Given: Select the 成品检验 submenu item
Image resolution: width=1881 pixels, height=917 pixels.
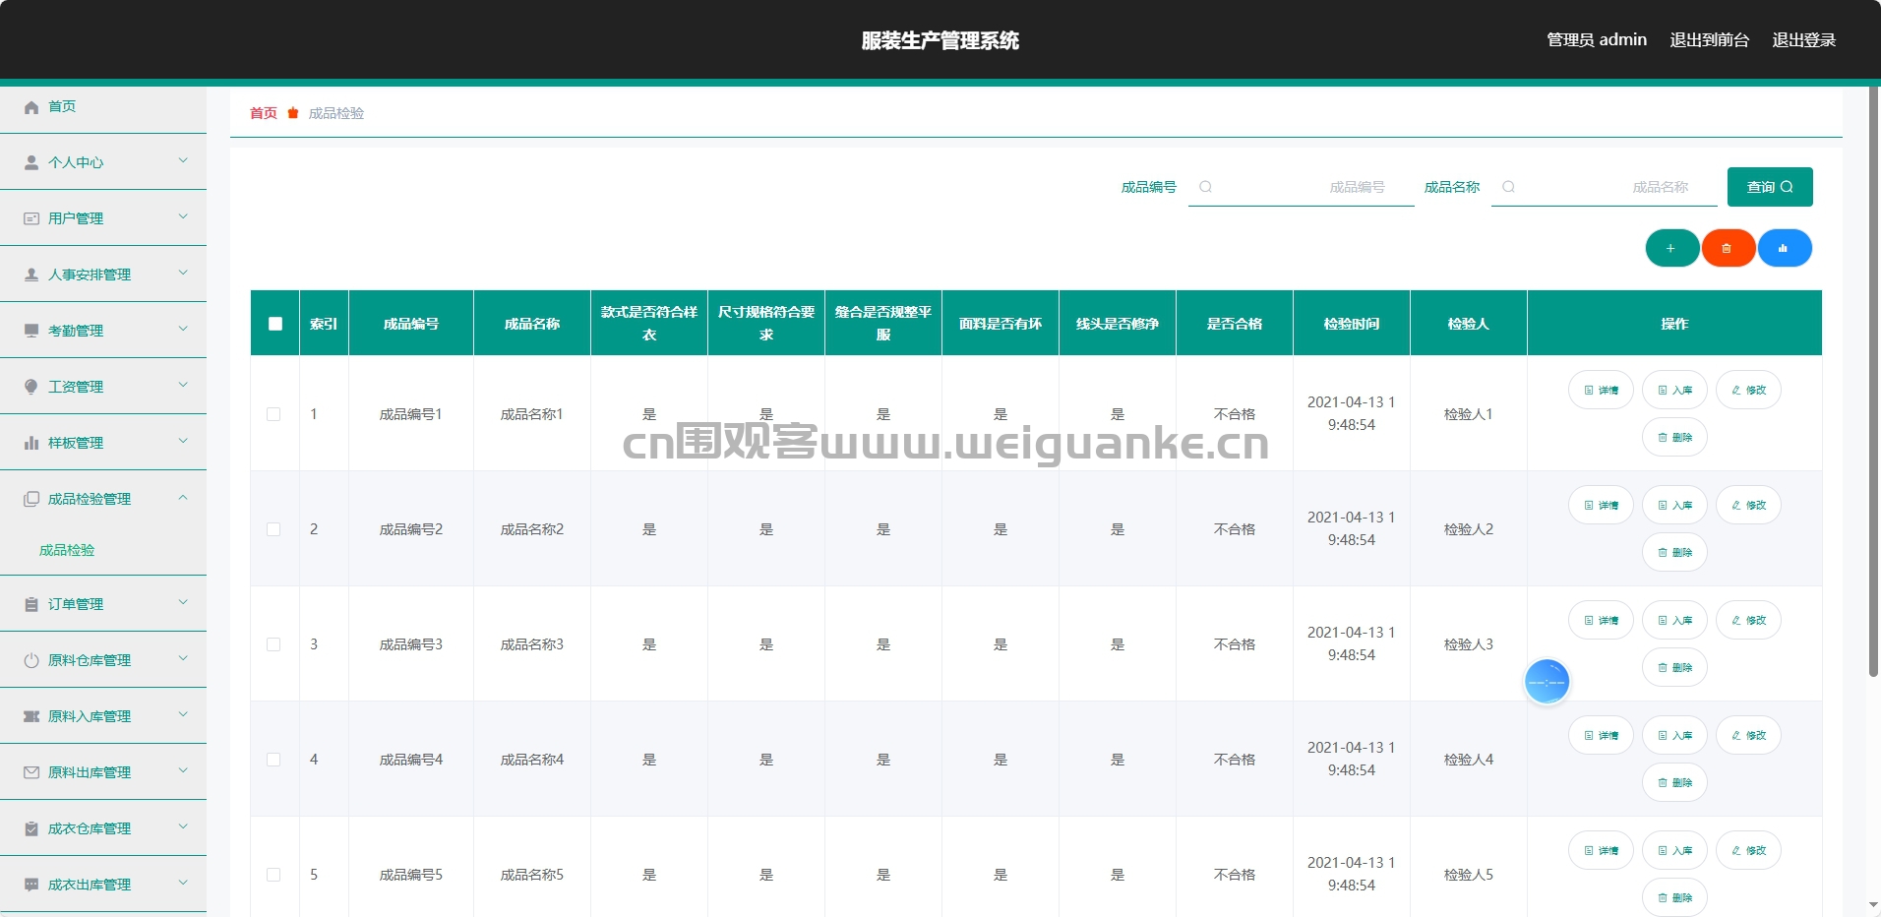Looking at the screenshot, I should (x=67, y=550).
